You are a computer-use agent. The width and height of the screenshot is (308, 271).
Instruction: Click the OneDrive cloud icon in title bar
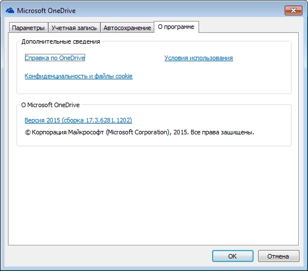(10, 10)
